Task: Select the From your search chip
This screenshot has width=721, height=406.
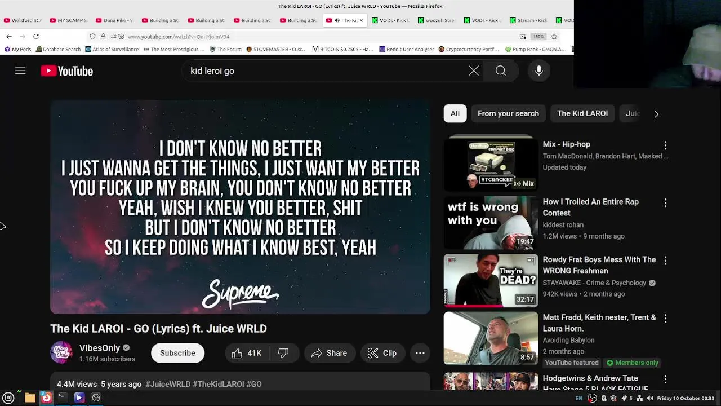Action: tap(508, 113)
